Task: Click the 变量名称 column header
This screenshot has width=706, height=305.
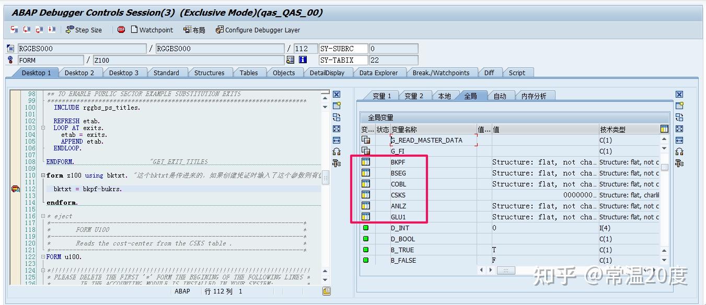Action: click(x=433, y=129)
